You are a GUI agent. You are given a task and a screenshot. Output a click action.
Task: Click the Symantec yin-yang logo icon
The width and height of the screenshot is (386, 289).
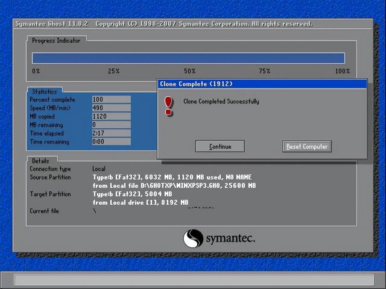click(x=193, y=238)
